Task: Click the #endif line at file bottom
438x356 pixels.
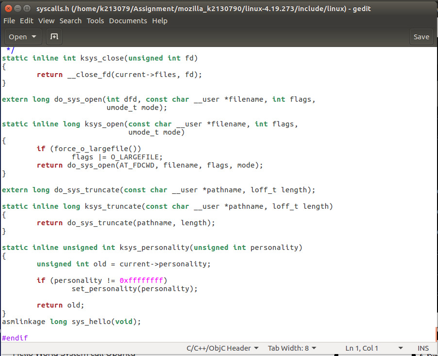Action: (15, 338)
